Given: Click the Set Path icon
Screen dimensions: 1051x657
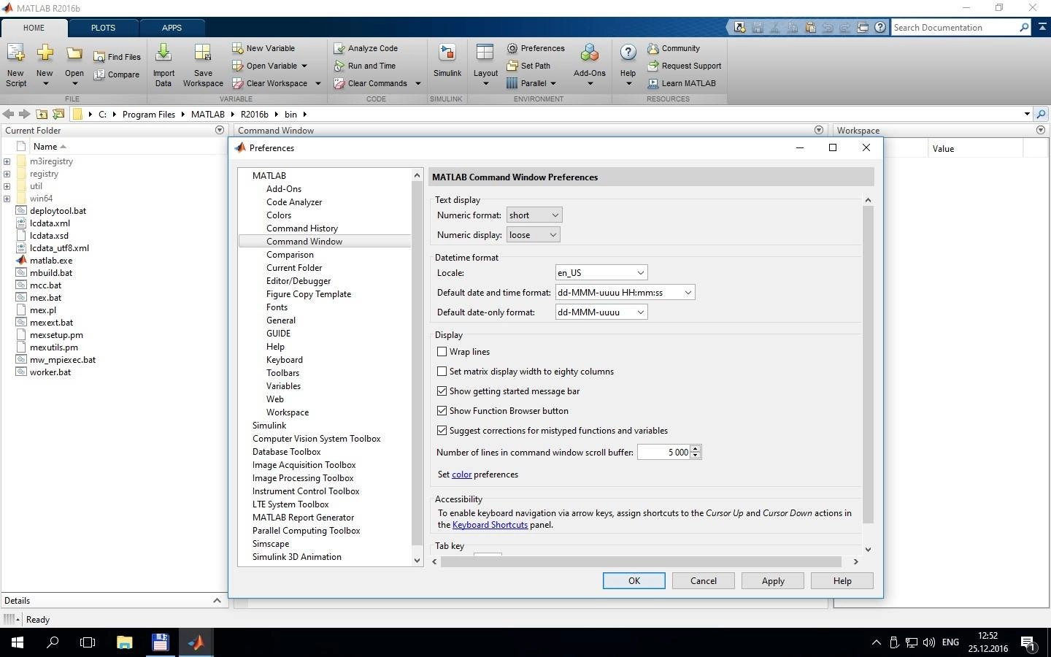Looking at the screenshot, I should [512, 66].
